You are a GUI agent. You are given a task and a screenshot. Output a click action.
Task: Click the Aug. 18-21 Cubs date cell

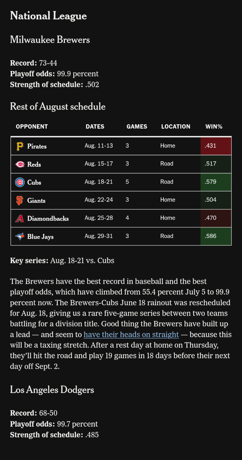99,182
